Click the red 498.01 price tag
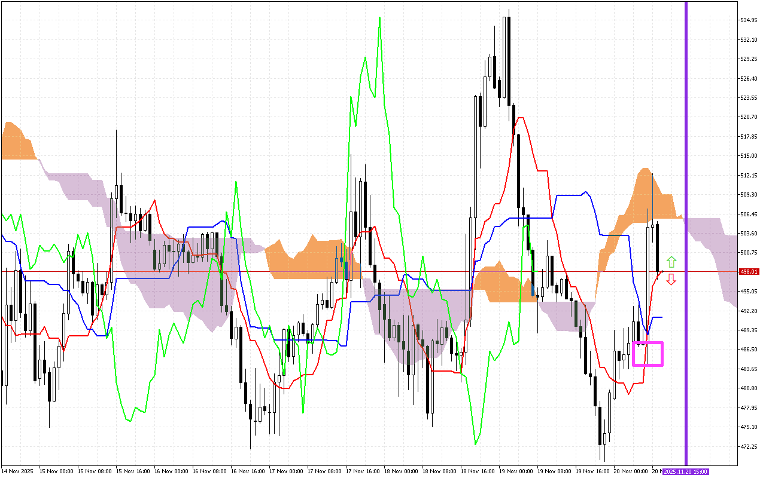Viewport: 766px width, 478px height. [749, 271]
